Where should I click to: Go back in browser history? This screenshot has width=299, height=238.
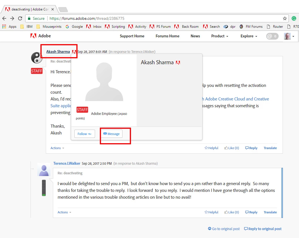click(4, 18)
